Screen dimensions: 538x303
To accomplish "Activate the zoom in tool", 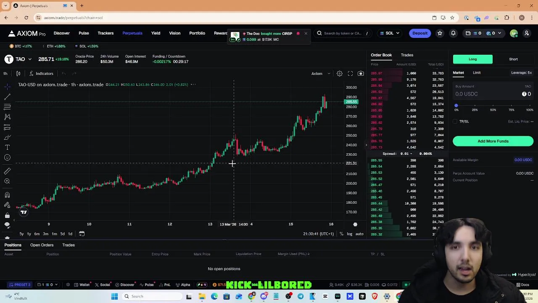I will [7, 181].
